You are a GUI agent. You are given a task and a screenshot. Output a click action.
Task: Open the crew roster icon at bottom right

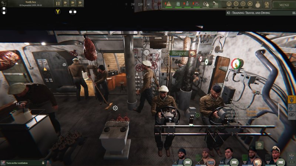click(x=292, y=158)
